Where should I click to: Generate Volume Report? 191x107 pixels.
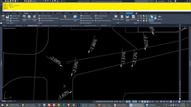click(85, 16)
